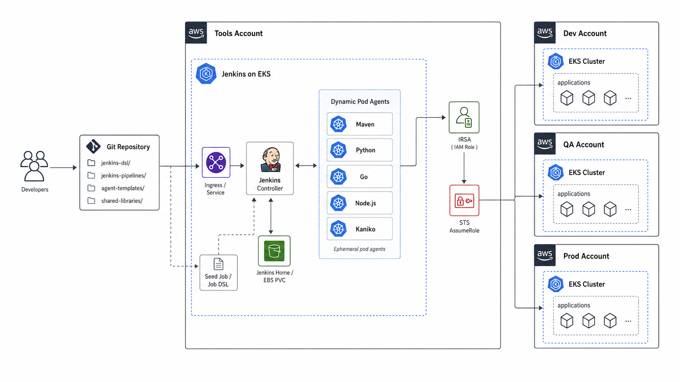The width and height of the screenshot is (680, 382).
Task: Click the first application cube in QA Account
Action: (567, 209)
